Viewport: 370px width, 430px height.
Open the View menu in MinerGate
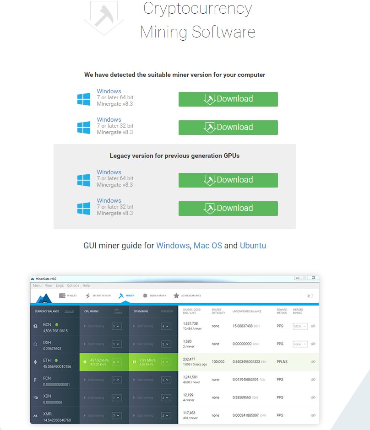click(x=49, y=285)
